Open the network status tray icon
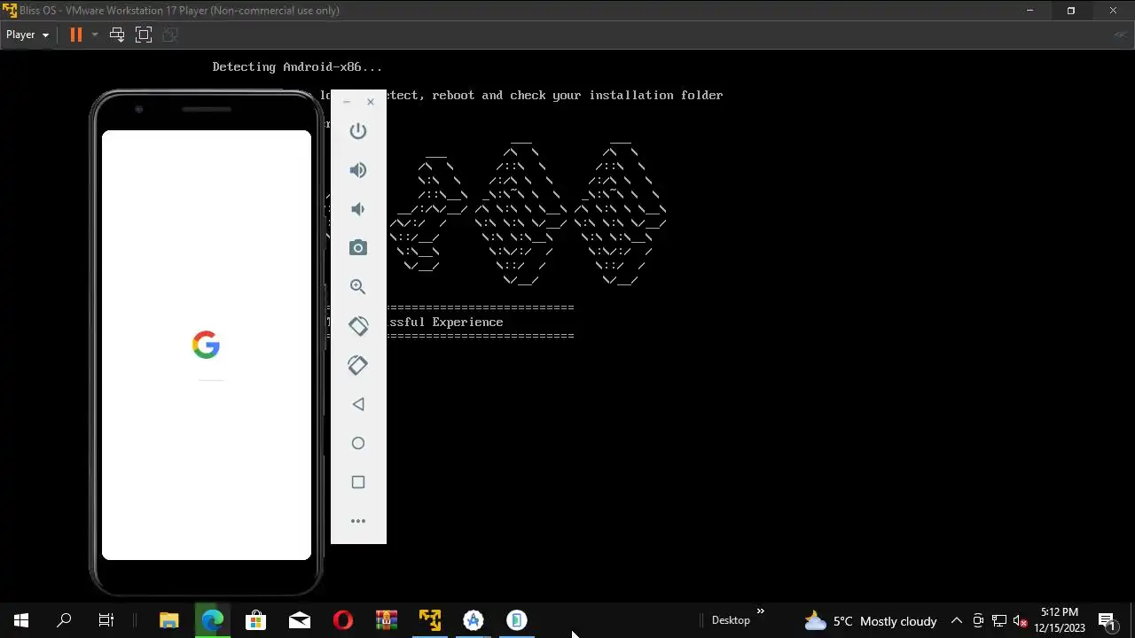 (x=999, y=620)
